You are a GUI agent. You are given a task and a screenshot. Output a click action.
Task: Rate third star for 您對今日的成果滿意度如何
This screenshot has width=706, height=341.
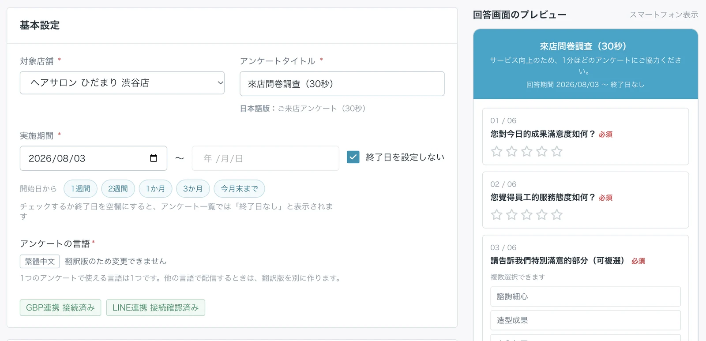[527, 151]
